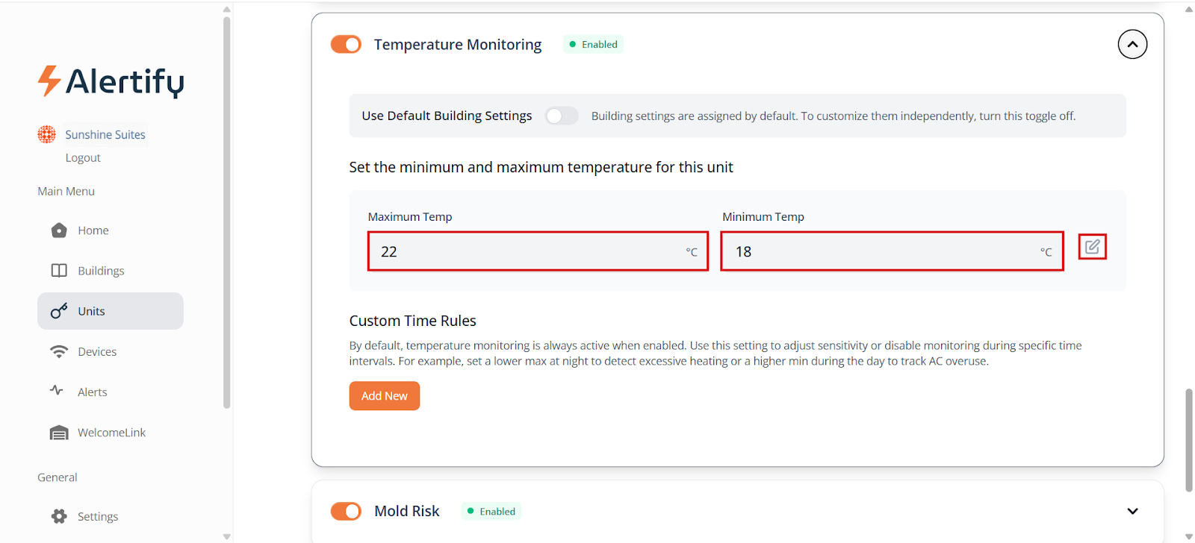Viewport: 1195px width, 543px height.
Task: Click the Settings gear icon
Action: click(x=59, y=516)
